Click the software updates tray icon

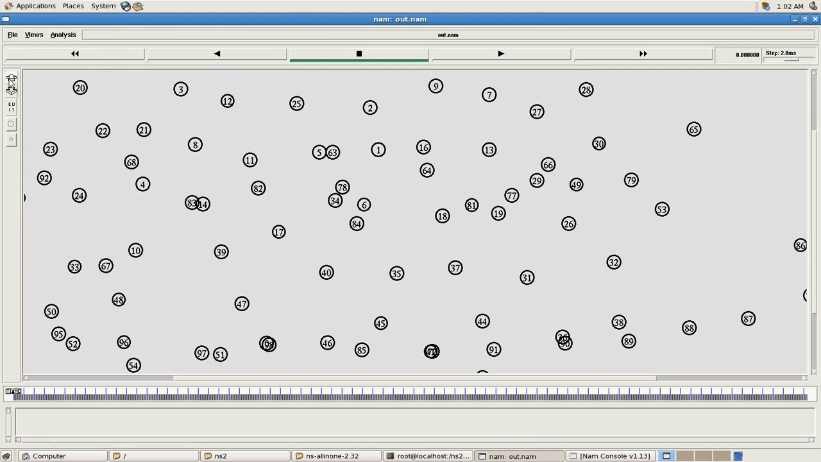(x=766, y=6)
